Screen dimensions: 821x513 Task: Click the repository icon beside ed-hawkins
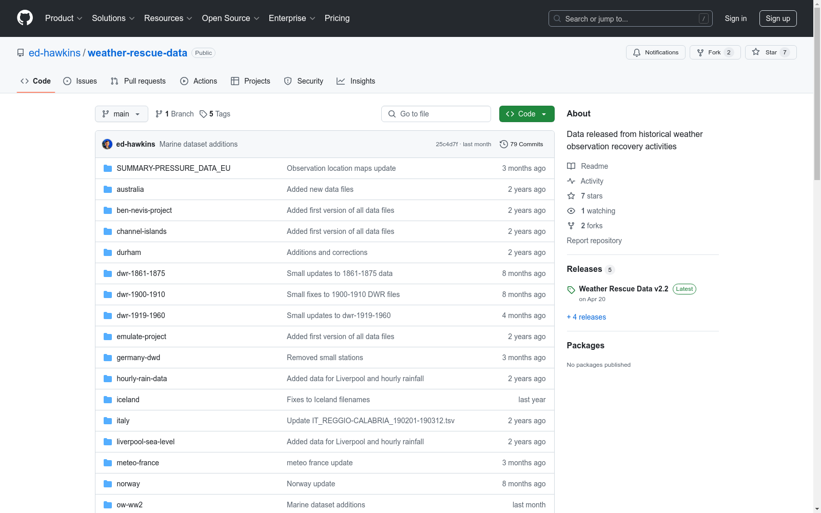21,53
